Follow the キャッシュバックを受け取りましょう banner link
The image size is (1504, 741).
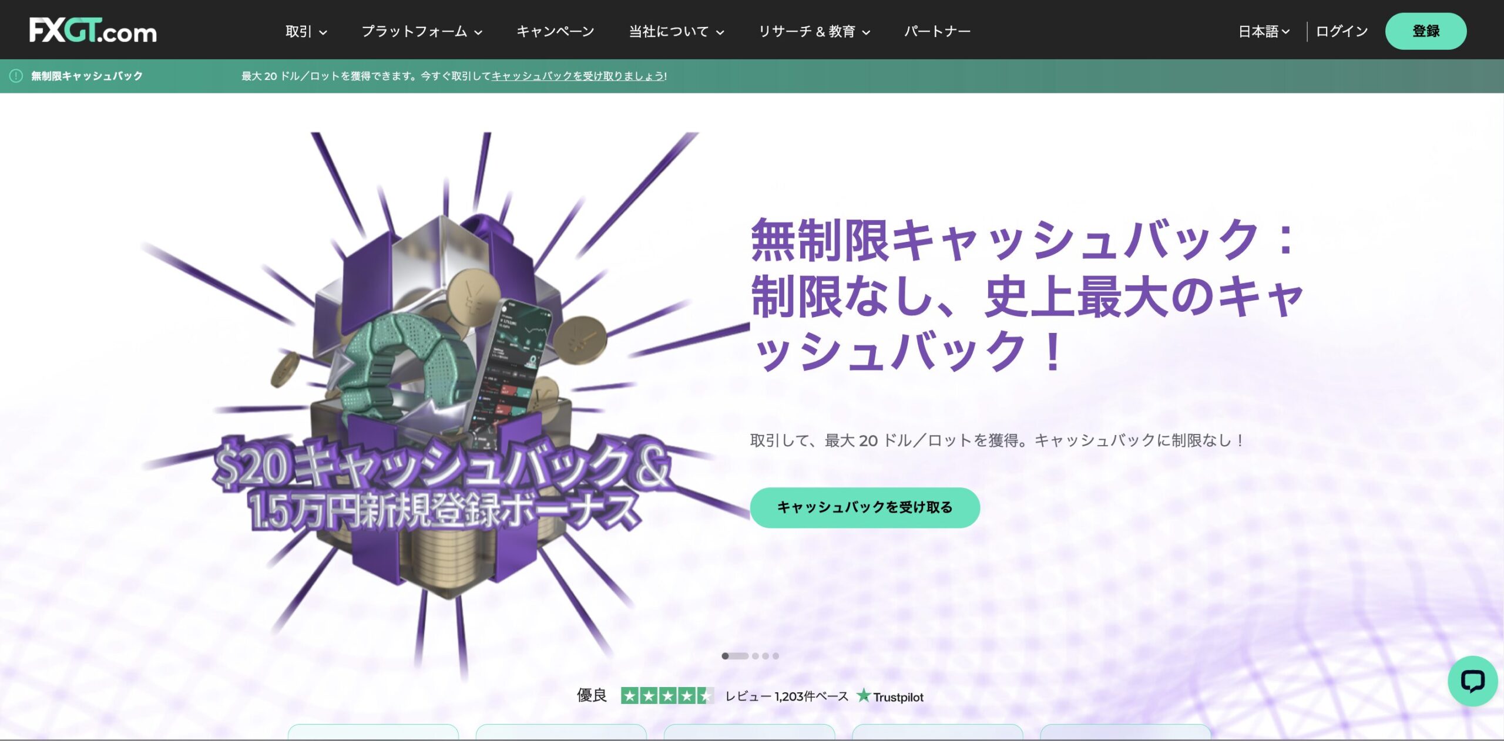(x=578, y=76)
